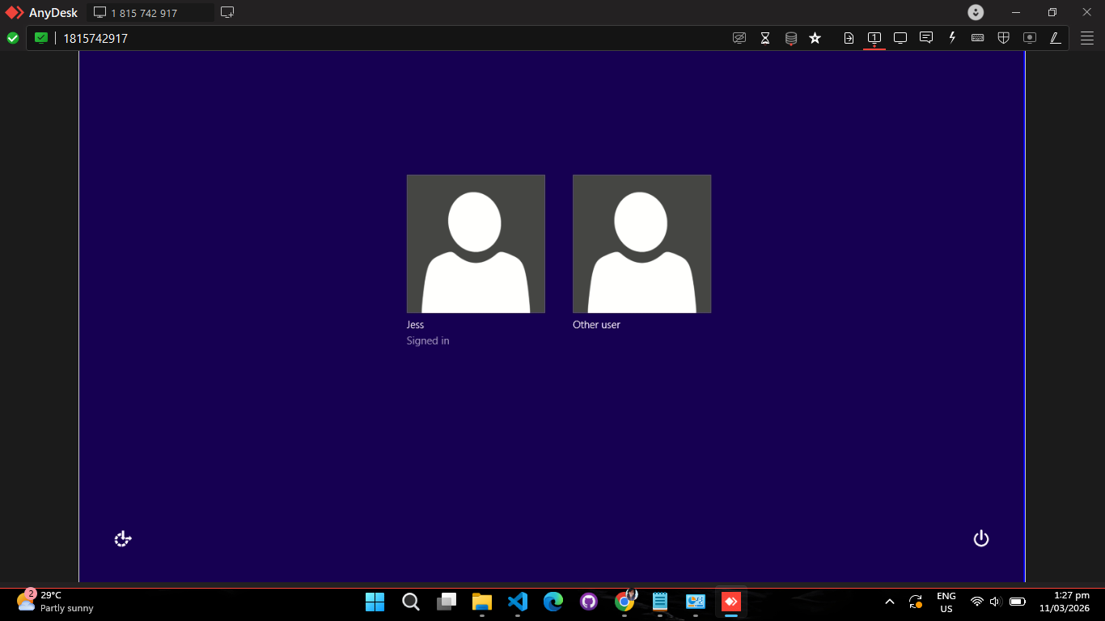Activate the AnyDesk whiteboard pen icon

point(1055,38)
